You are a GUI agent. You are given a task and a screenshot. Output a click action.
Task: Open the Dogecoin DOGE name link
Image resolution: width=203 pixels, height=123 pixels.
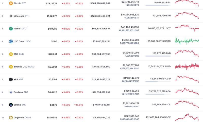point(22,117)
